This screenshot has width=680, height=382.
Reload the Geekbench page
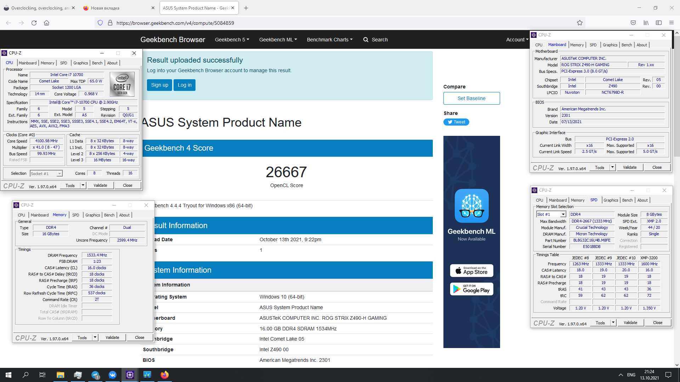(34, 23)
